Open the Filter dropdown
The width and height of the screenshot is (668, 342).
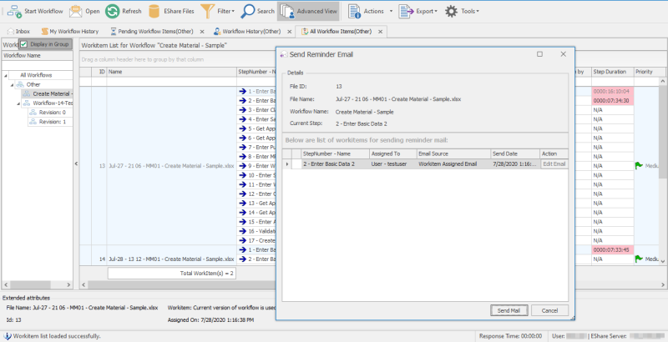[220, 11]
